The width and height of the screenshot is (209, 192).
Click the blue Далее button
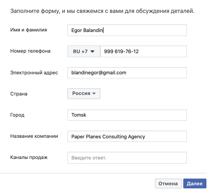(195, 184)
